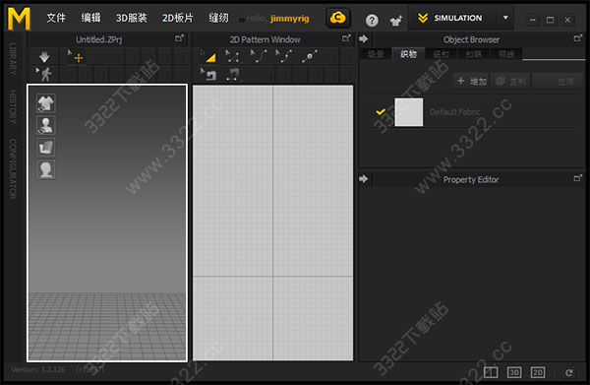Switch to the 场景 tab
Viewport: 590px width, 385px height.
[376, 54]
